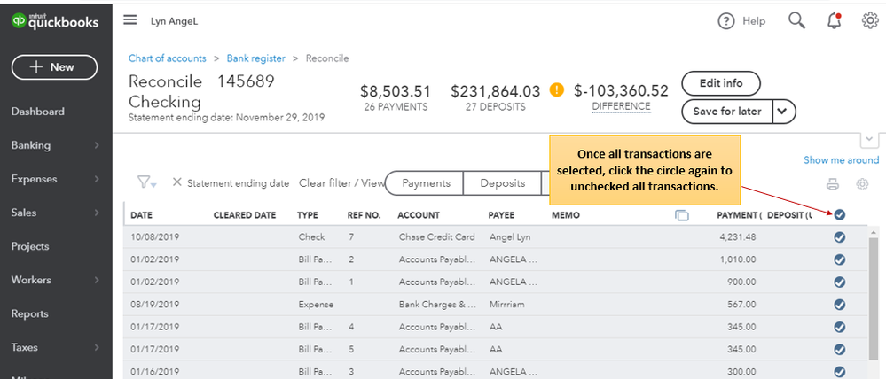Click the 01/16/2019 date cell

coord(155,372)
